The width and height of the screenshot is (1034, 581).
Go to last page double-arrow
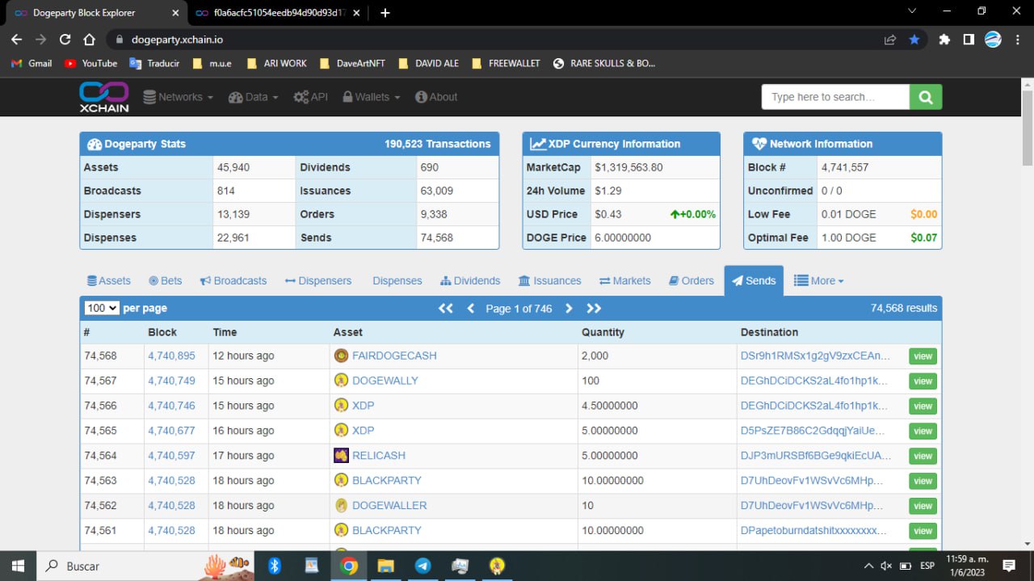594,308
